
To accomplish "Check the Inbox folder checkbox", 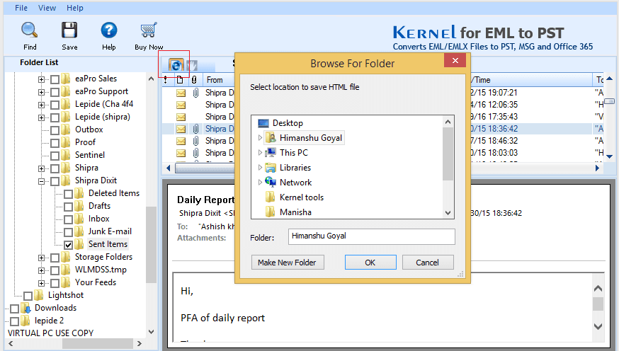I will (x=68, y=219).
